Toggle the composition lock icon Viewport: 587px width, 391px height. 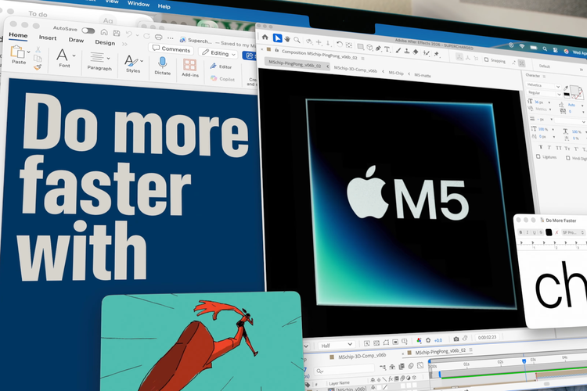(276, 50)
